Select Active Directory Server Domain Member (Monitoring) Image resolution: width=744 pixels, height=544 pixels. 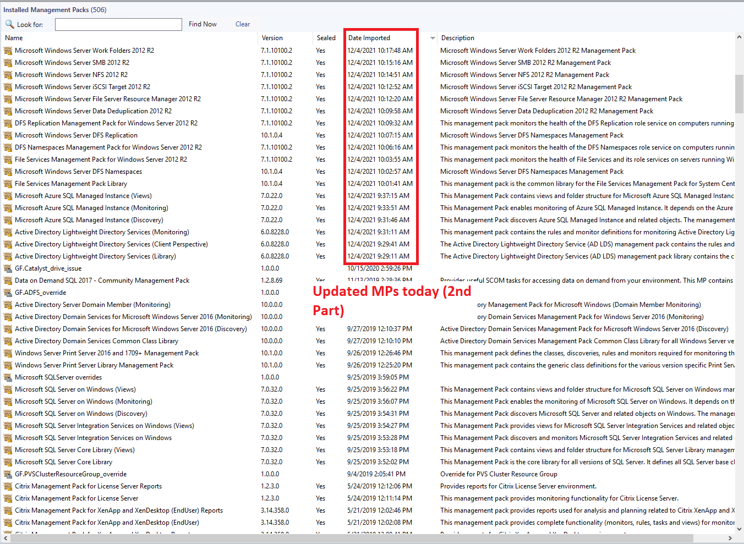[x=92, y=305]
